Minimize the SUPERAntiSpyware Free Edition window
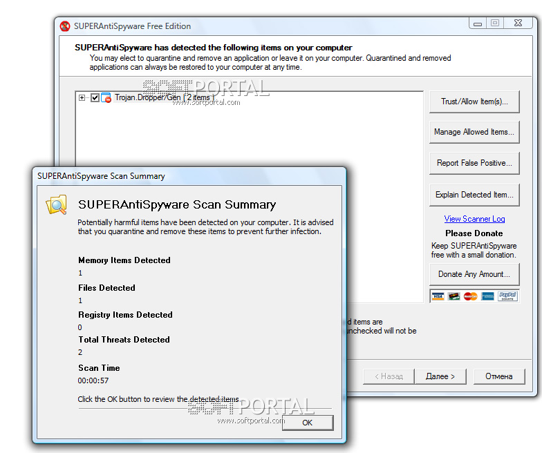Viewport: 542px width, 453px height. [478, 23]
